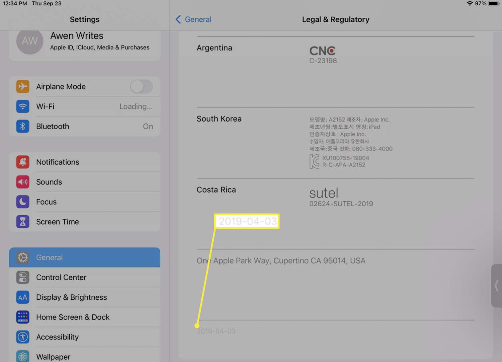This screenshot has height=362, width=502.
Task: Open Sounds via the speaker icon
Action: (23, 182)
